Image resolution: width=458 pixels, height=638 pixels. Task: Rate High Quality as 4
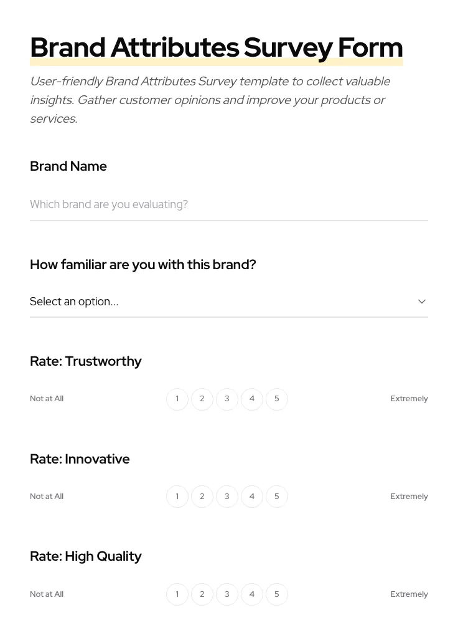point(252,594)
